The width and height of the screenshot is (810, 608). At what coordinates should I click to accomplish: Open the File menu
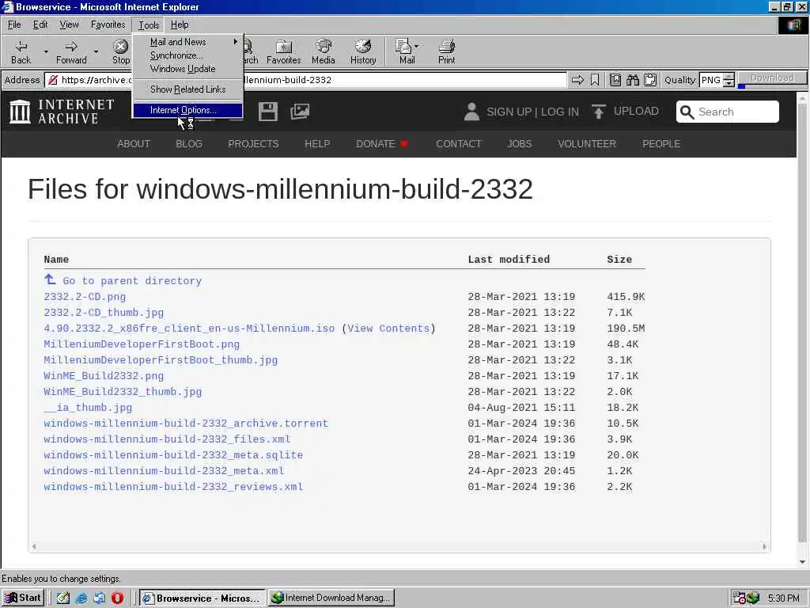tap(14, 25)
